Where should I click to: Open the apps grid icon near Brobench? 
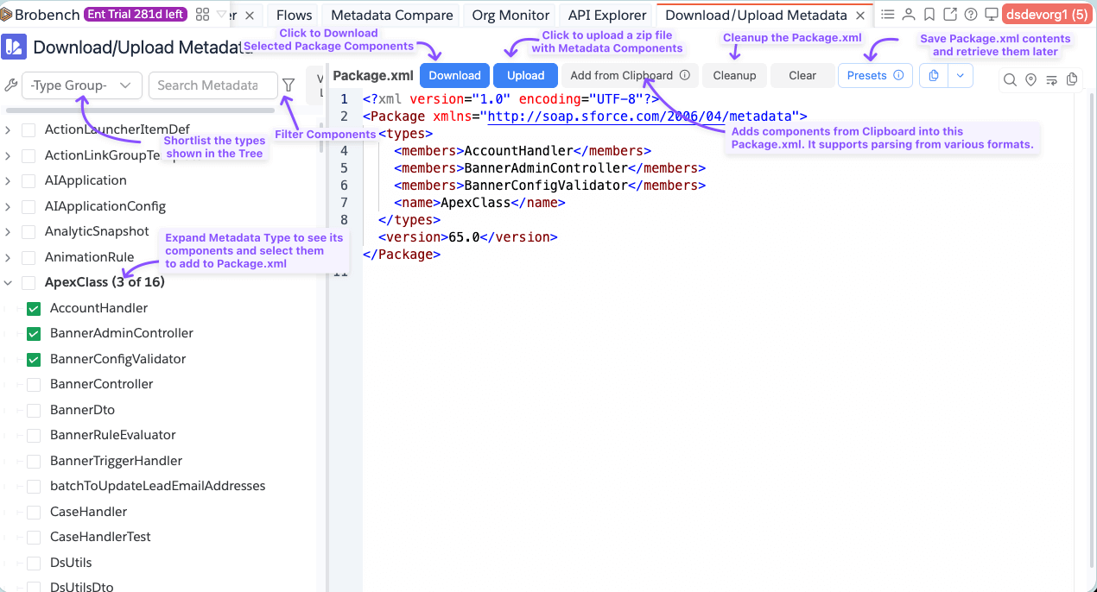[x=203, y=15]
